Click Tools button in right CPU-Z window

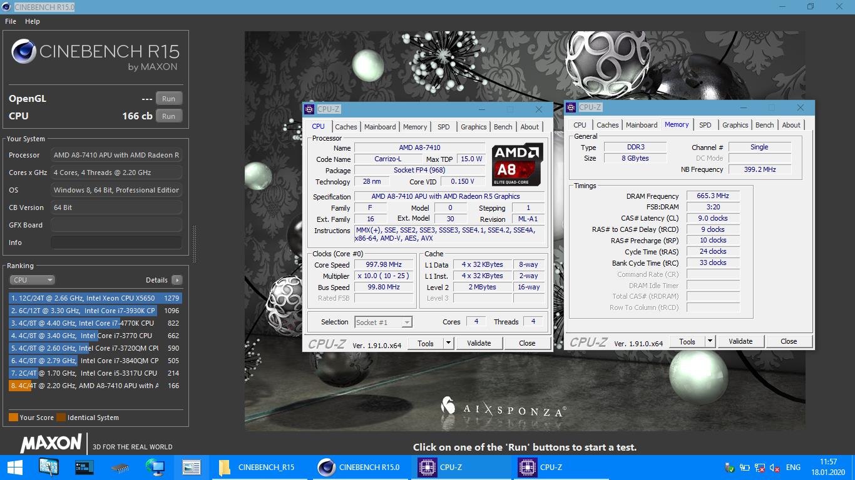(687, 341)
